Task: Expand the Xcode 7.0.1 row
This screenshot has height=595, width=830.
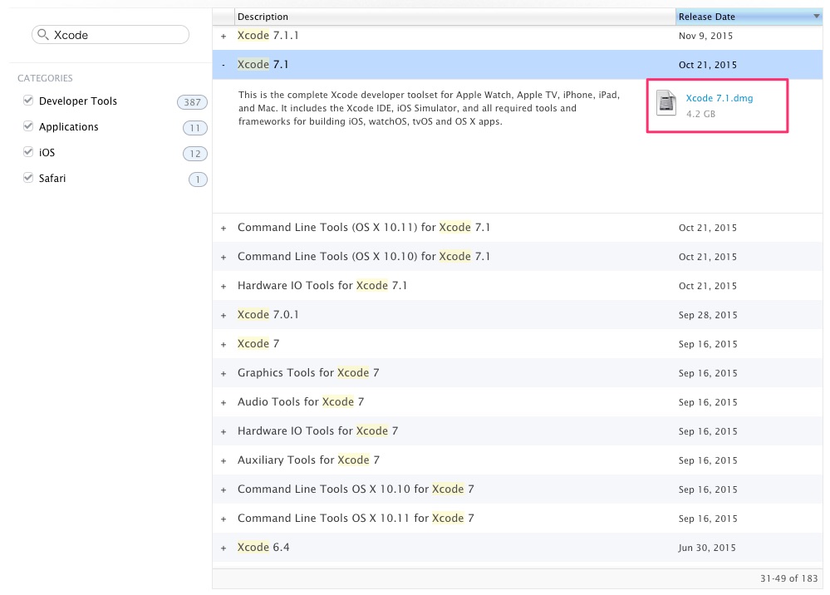Action: coord(223,316)
